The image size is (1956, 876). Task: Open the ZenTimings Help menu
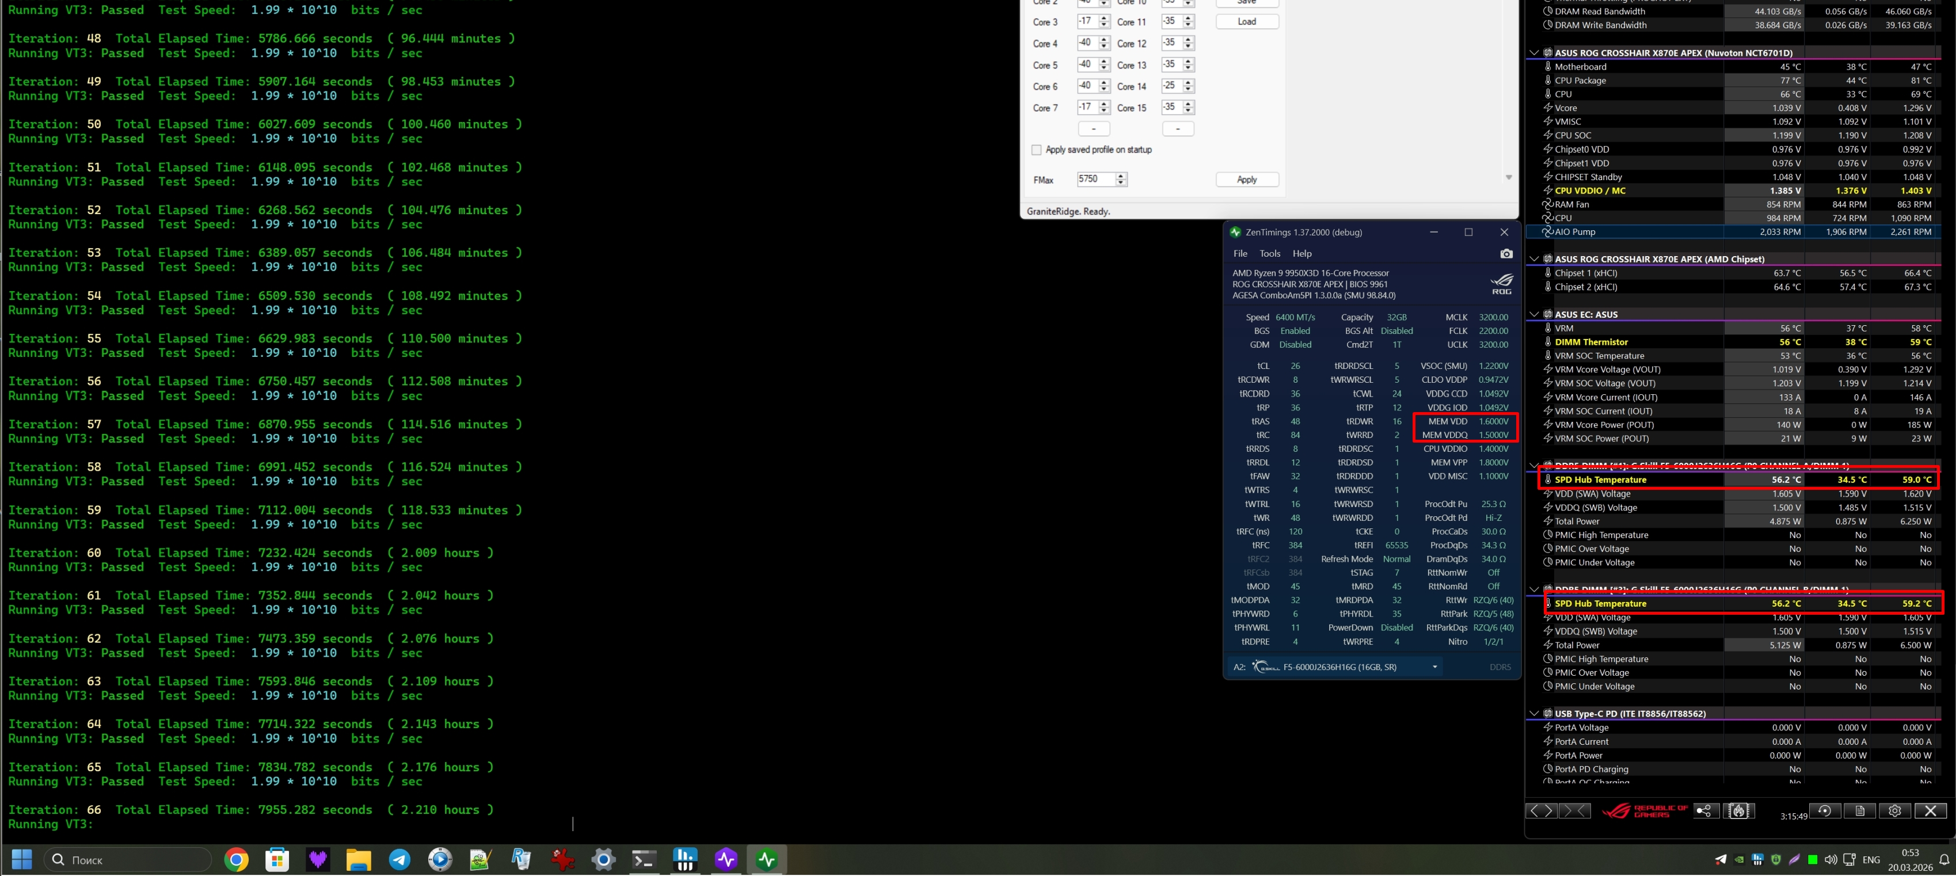(x=1302, y=254)
